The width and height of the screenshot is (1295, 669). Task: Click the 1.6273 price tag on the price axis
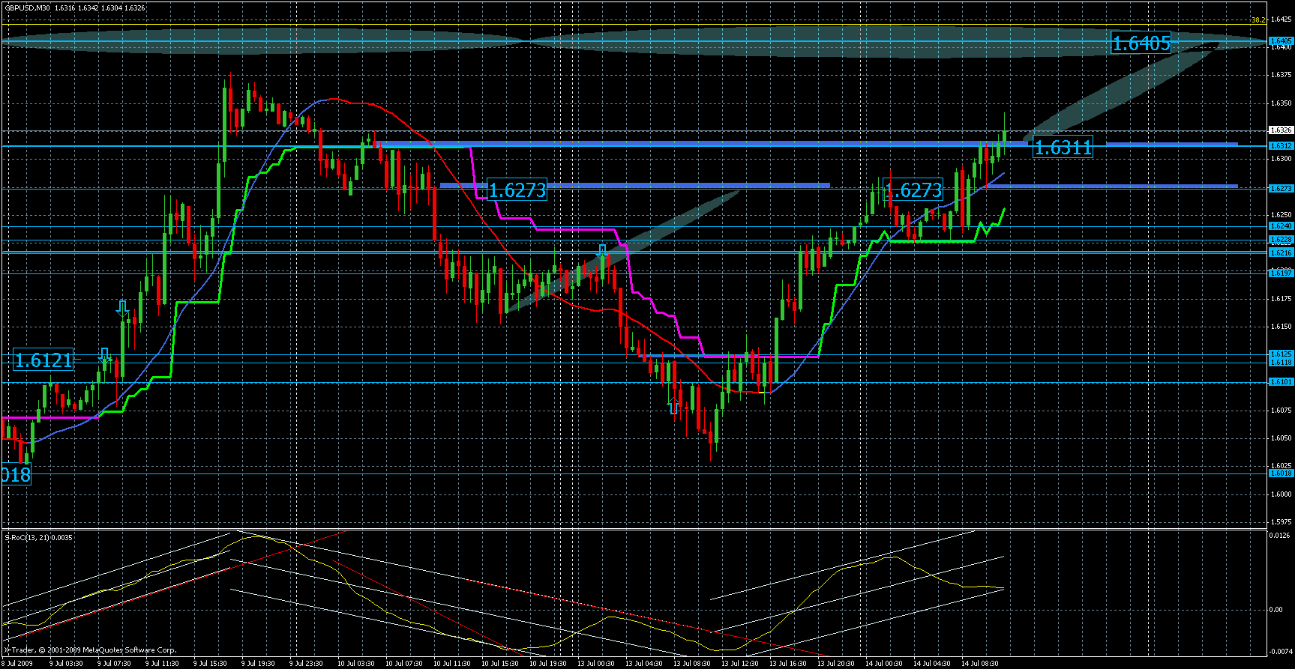pyautogui.click(x=1280, y=189)
